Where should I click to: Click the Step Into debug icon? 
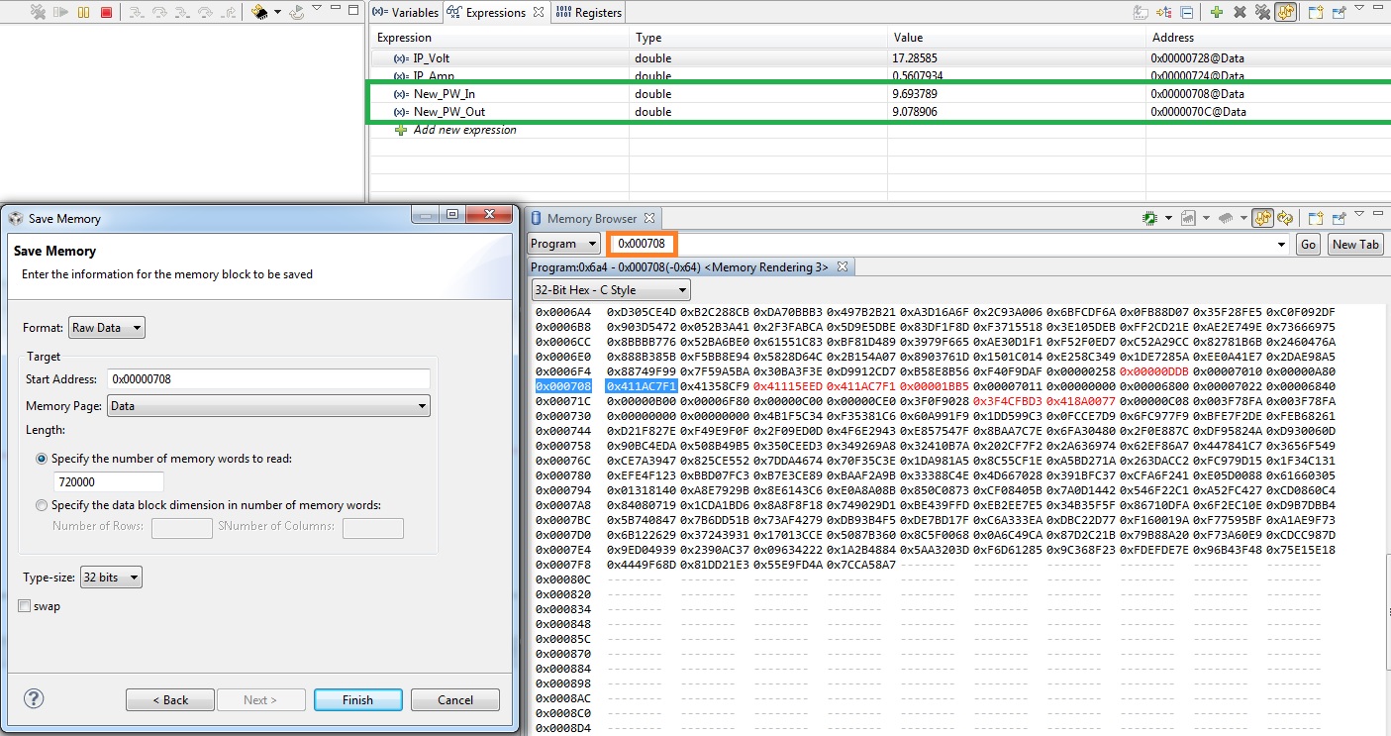(x=137, y=13)
